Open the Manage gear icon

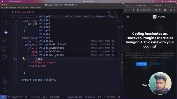(x=5, y=90)
